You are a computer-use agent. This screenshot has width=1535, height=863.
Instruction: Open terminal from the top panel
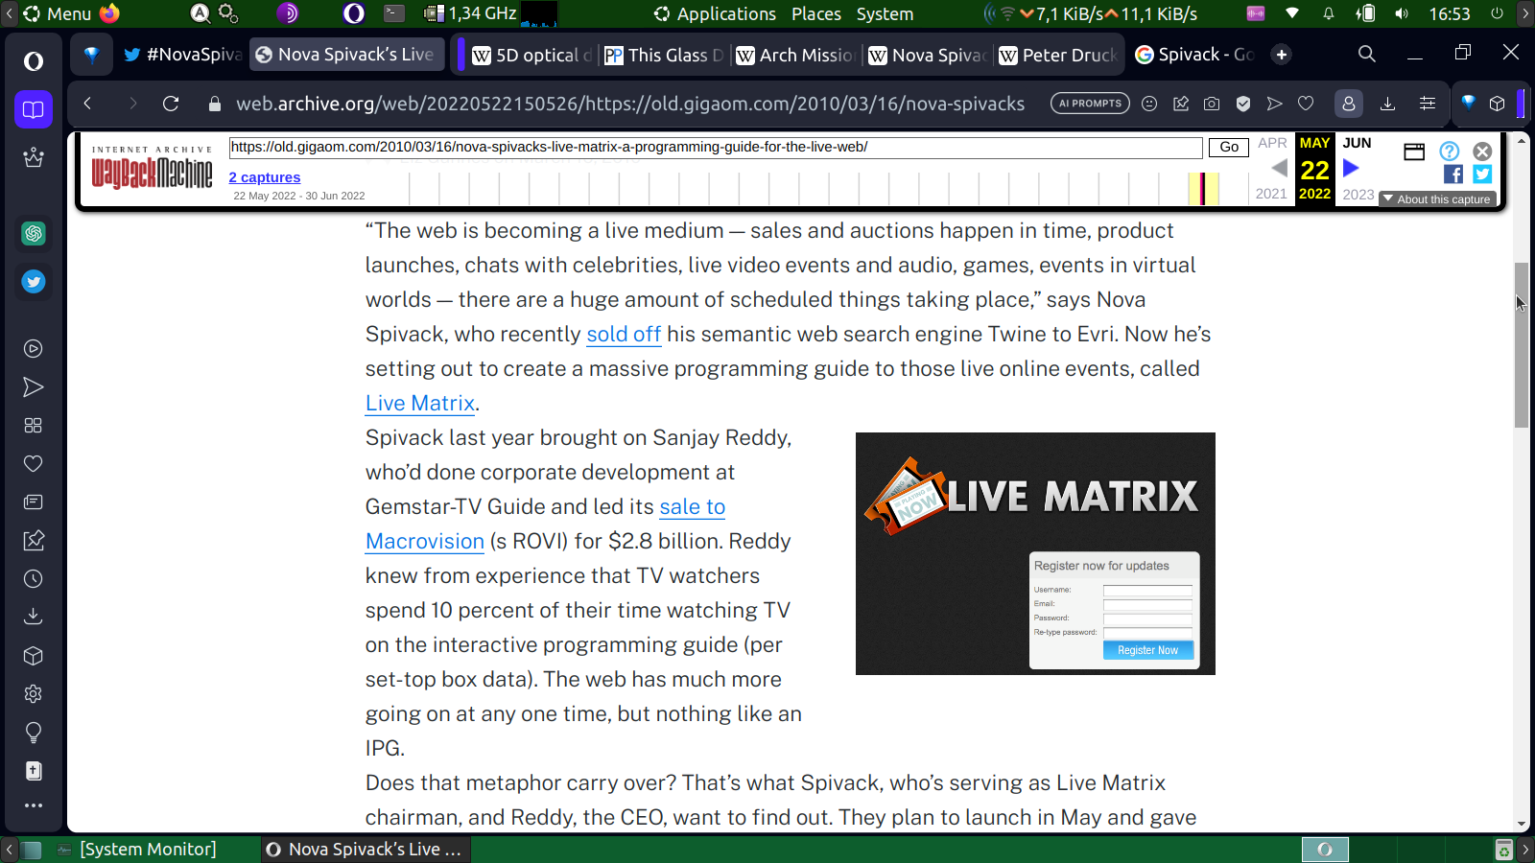tap(394, 13)
